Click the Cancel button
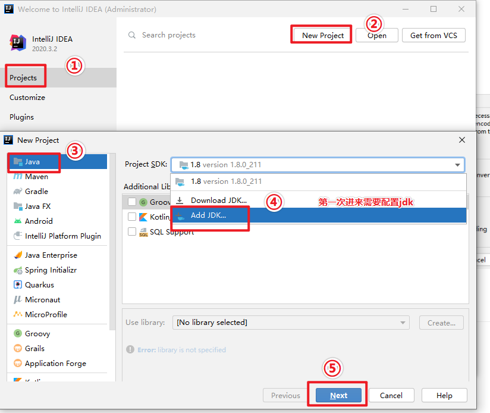Screen dimensions: 490x413 pos(391,395)
